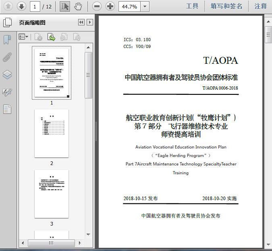
Task: Open the 填写和签名 pane
Action: tap(226, 6)
